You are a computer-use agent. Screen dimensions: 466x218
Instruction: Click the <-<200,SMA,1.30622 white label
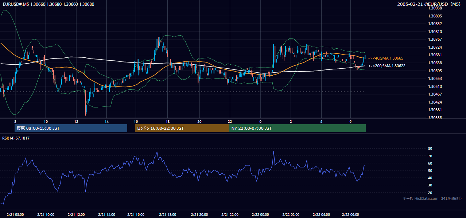387,66
